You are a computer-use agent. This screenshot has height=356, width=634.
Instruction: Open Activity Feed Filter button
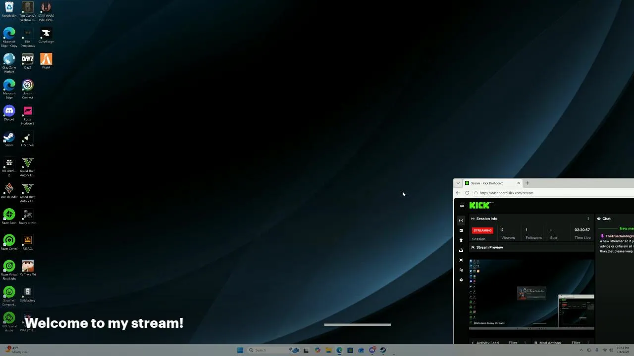click(x=513, y=343)
